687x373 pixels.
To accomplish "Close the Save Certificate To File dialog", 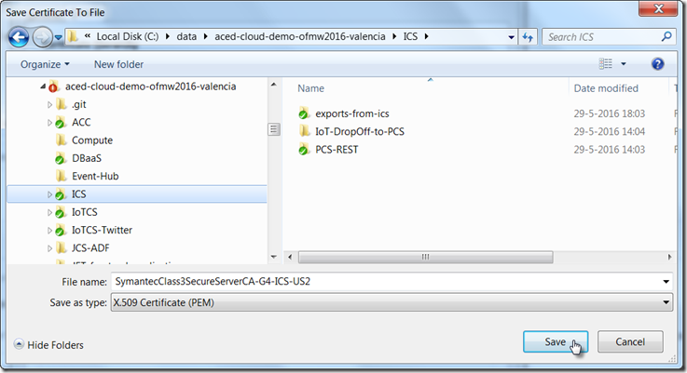I will (x=658, y=8).
